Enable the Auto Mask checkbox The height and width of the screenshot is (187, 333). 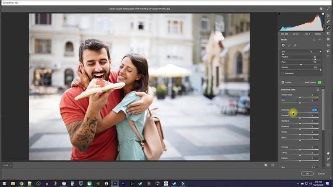coord(283,73)
